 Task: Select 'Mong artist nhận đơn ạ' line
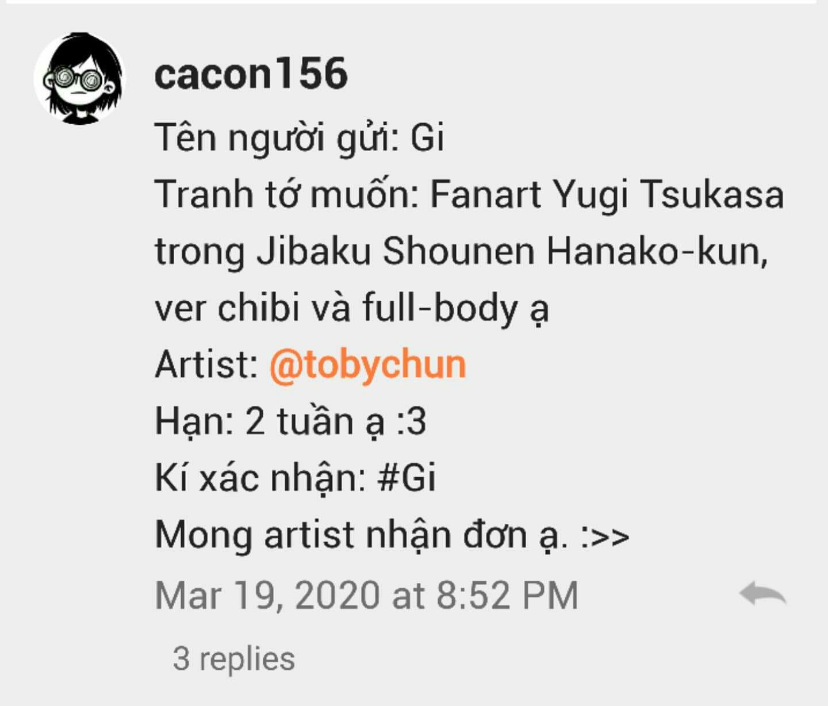coord(392,535)
